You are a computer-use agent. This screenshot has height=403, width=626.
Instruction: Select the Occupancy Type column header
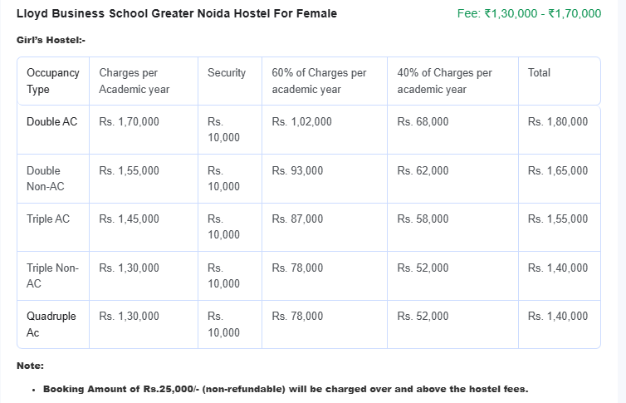pyautogui.click(x=53, y=81)
